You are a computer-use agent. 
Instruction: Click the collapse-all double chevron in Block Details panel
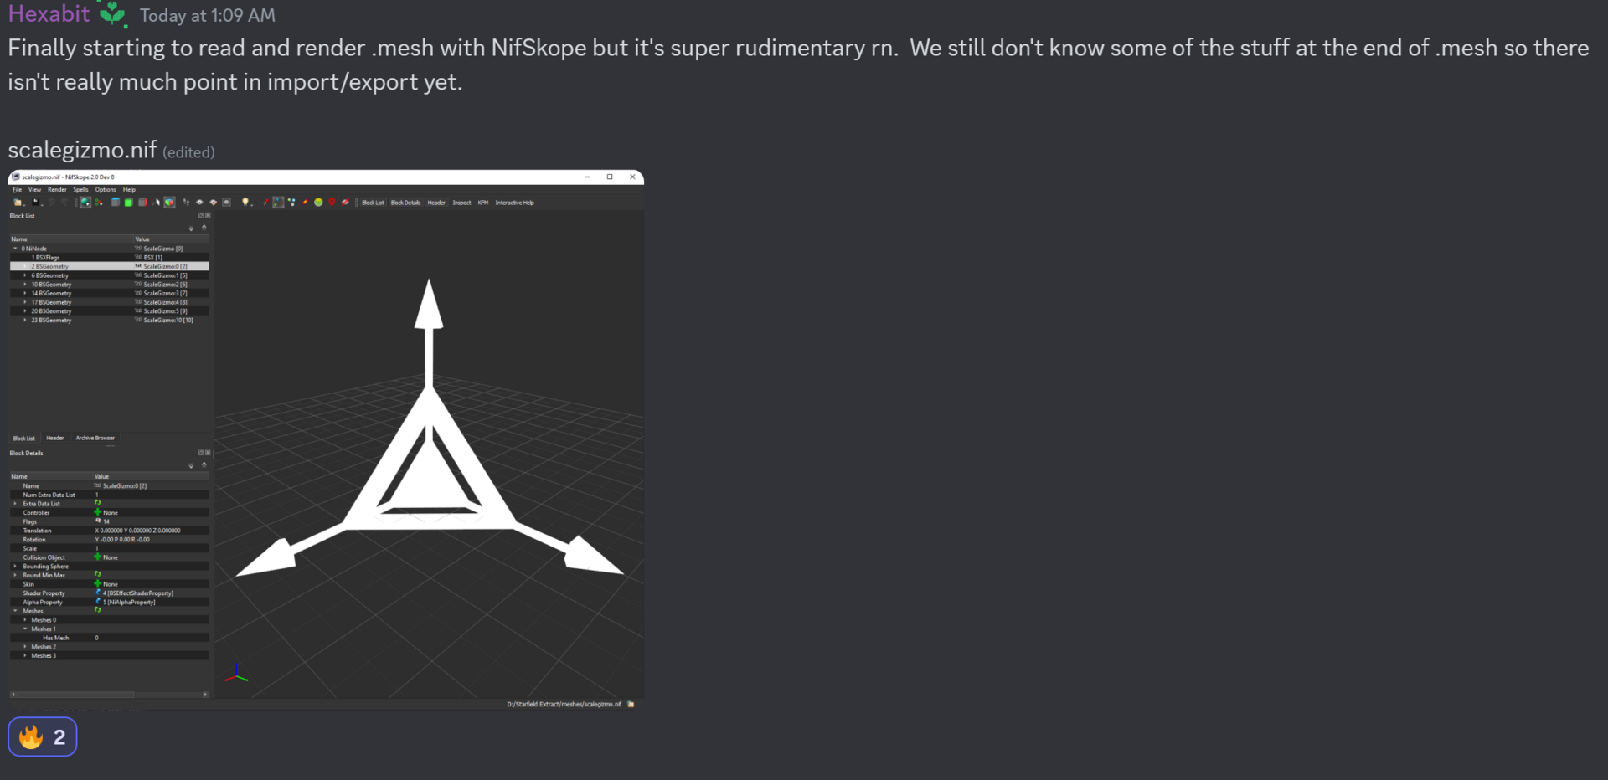point(204,464)
